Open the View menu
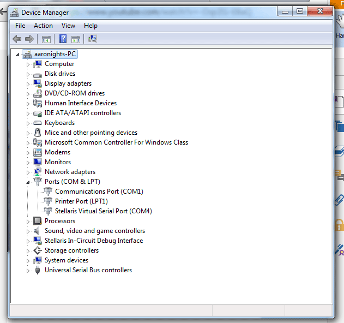344x323 pixels. point(68,26)
